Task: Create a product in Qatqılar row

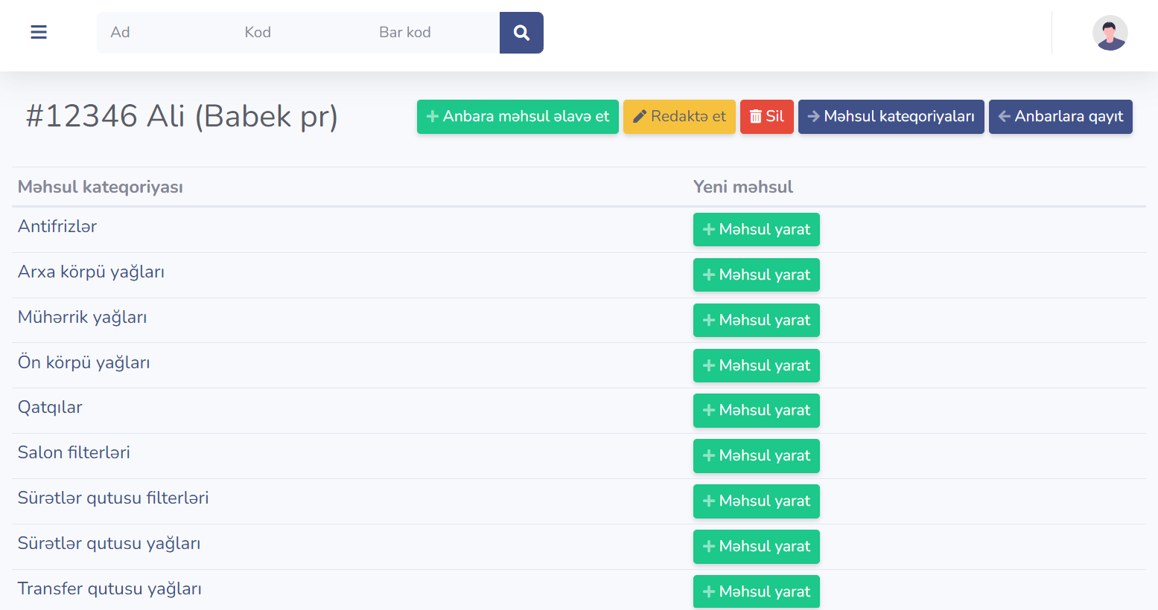Action: (x=756, y=411)
